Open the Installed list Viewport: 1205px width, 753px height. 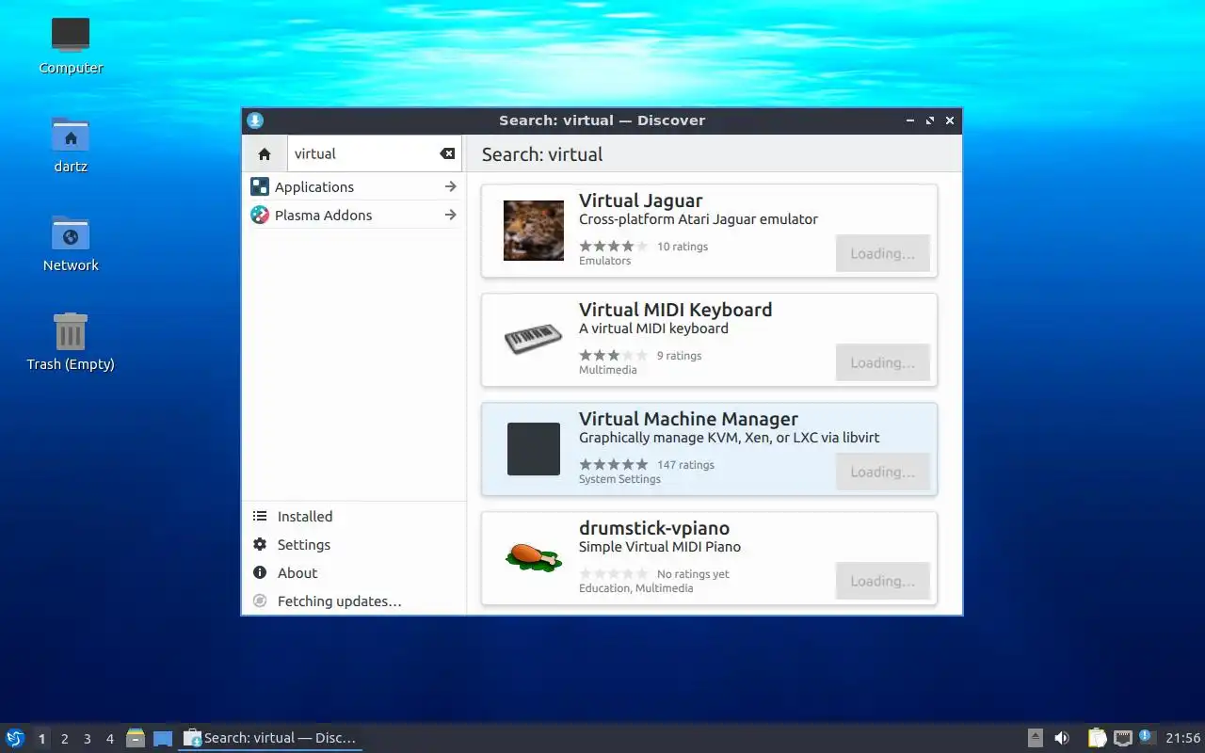354,516
